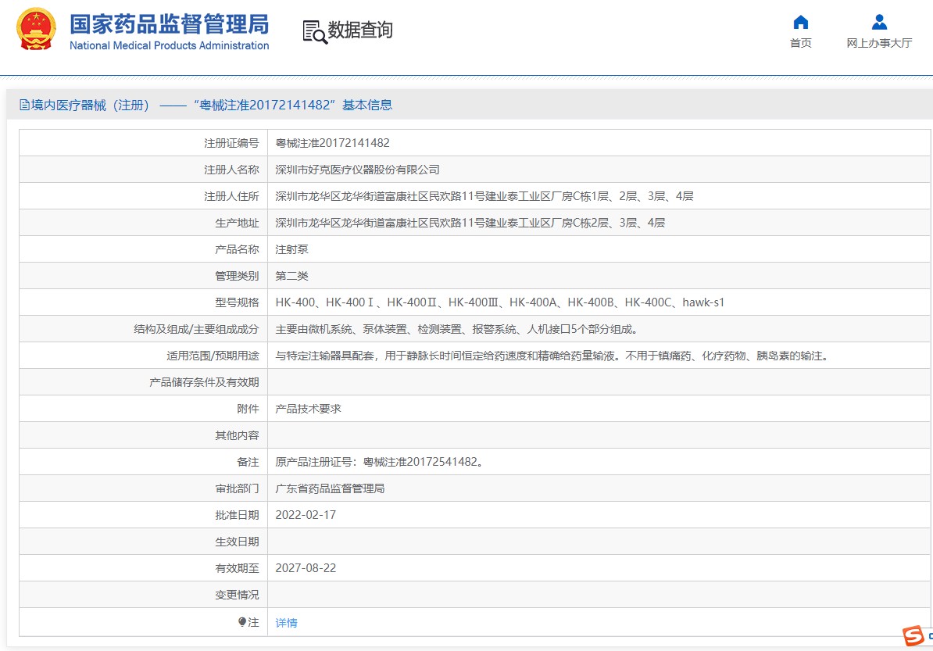
Task: Click the national emblem logo
Action: pos(36,30)
